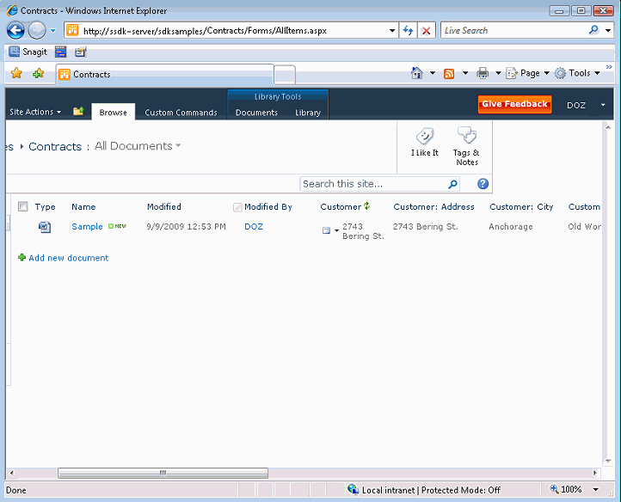Viewport: 621px width, 502px height.
Task: Open the recent pages dropdown arrow
Action: (x=52, y=30)
